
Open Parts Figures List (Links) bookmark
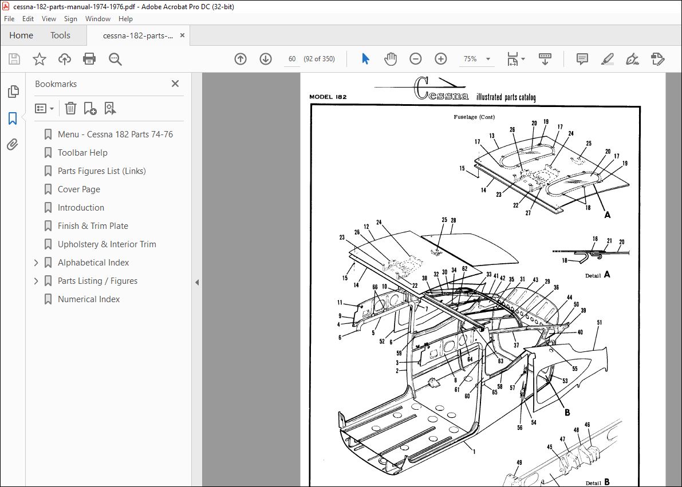point(102,171)
